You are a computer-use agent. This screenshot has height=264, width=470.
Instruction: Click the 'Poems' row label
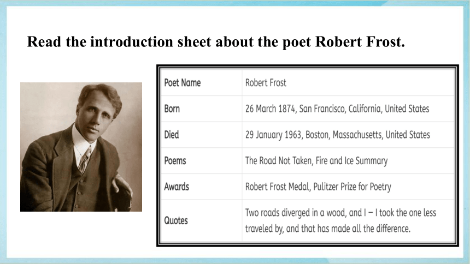[x=175, y=161]
